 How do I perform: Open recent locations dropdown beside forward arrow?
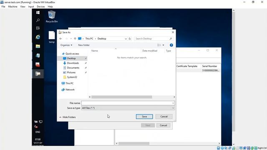(71, 39)
